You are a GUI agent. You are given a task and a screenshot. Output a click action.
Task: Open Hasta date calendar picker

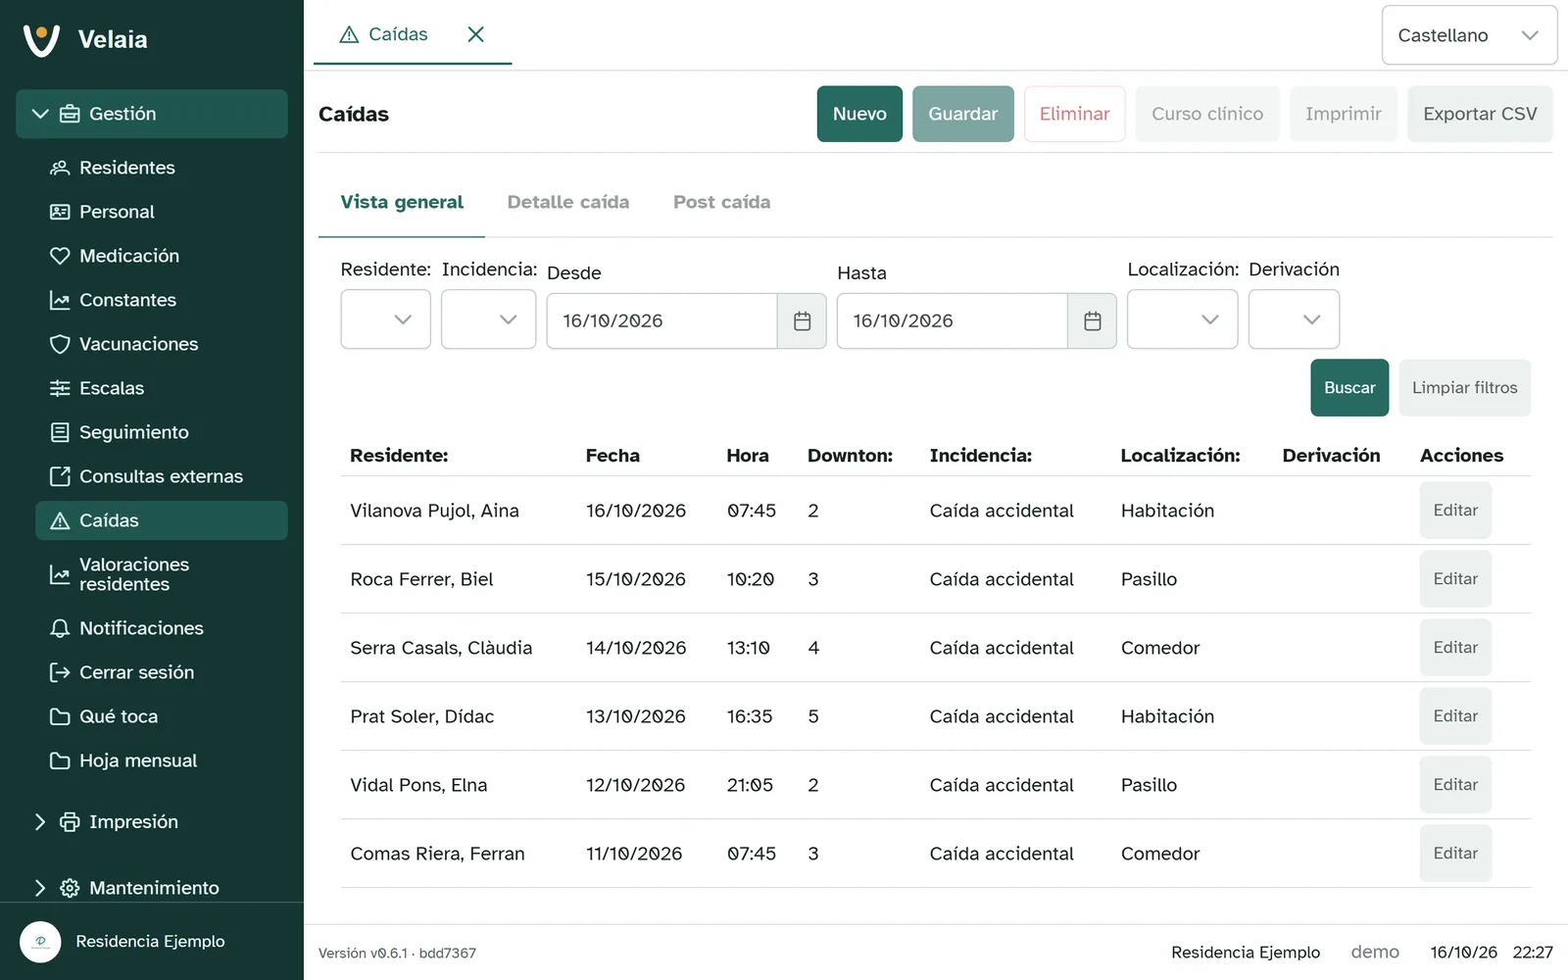1092,320
